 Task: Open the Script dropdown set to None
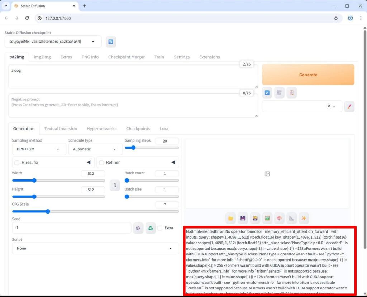(95, 248)
